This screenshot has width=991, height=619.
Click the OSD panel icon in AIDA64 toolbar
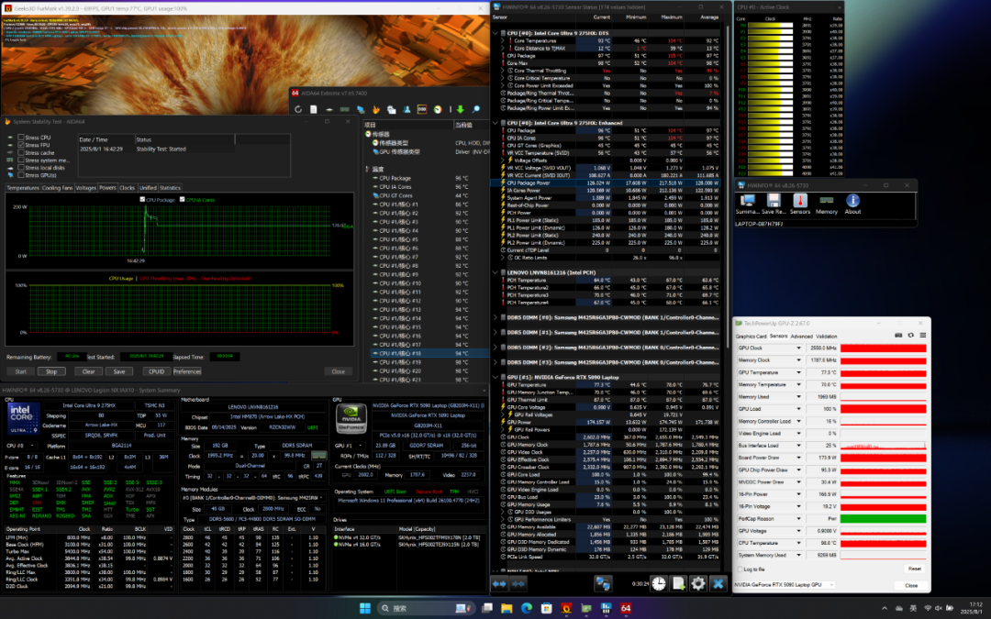pyautogui.click(x=422, y=109)
